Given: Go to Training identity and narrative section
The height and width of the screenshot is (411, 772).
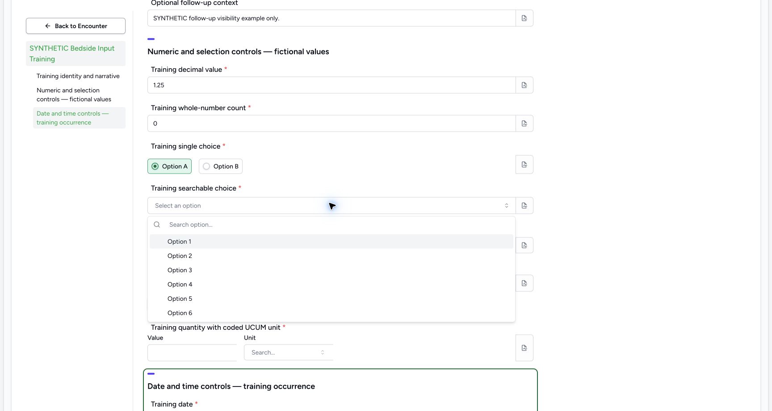Looking at the screenshot, I should tap(78, 76).
